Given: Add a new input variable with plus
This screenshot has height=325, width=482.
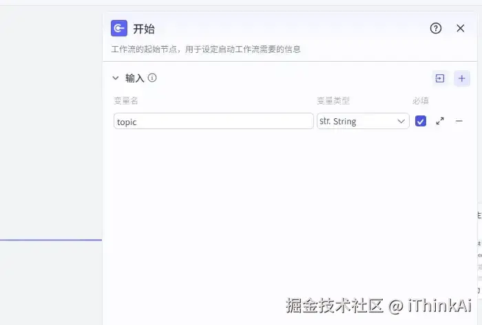Looking at the screenshot, I should pos(462,78).
